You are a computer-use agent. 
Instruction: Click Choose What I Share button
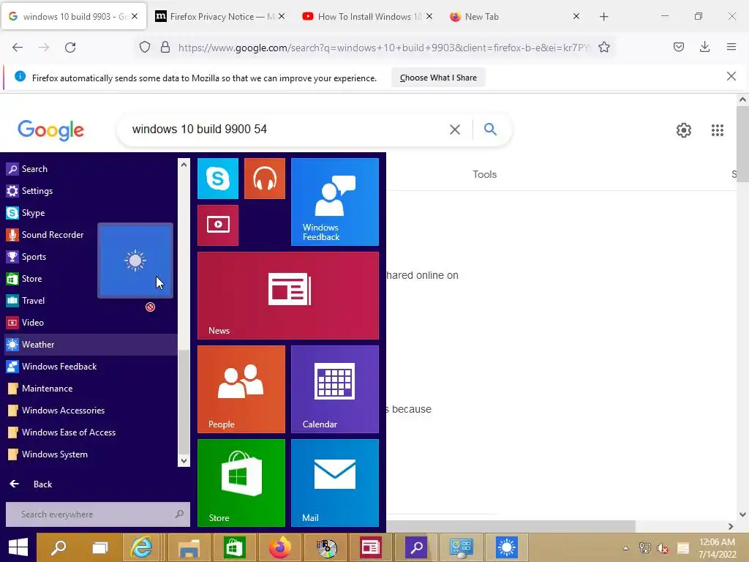point(438,78)
